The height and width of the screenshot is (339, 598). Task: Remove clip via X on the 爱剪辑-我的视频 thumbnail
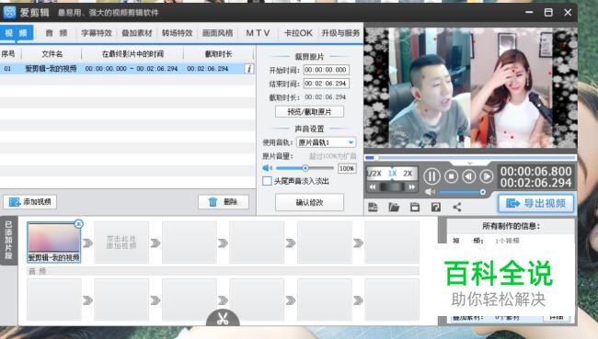point(78,224)
